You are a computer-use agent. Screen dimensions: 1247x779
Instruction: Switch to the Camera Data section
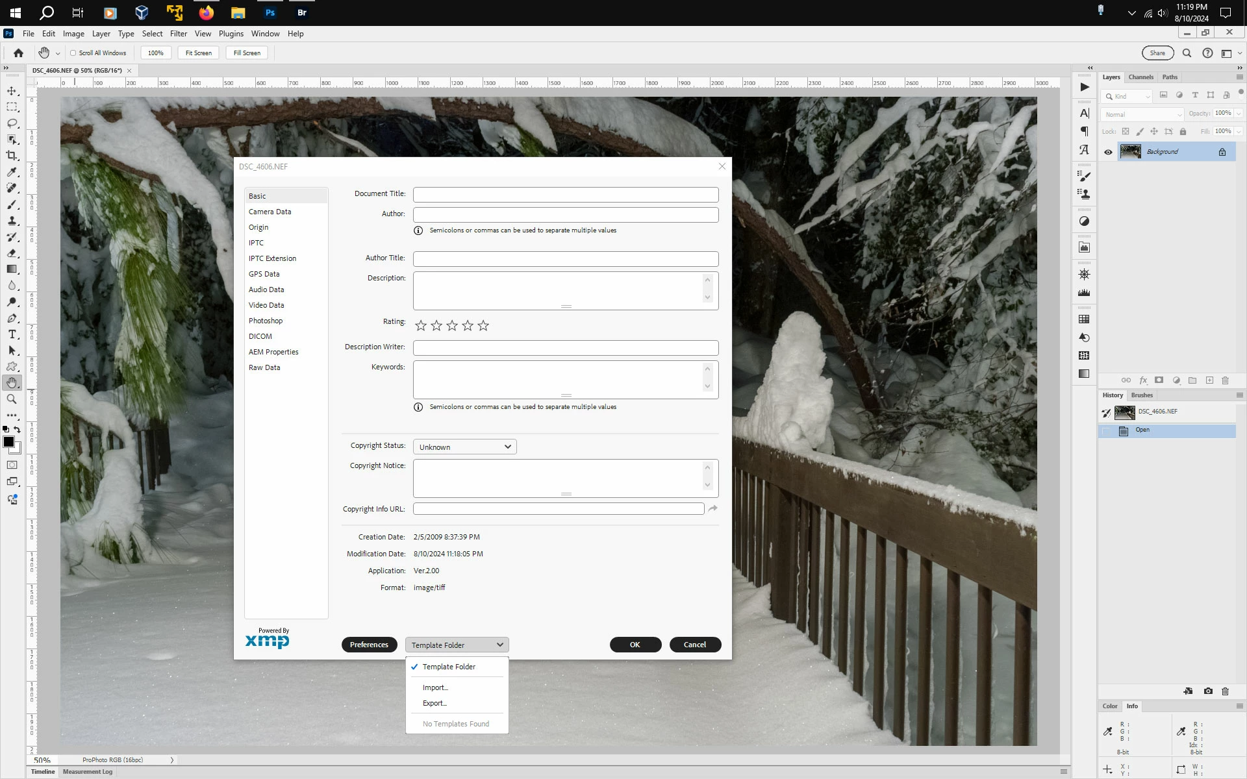tap(270, 212)
